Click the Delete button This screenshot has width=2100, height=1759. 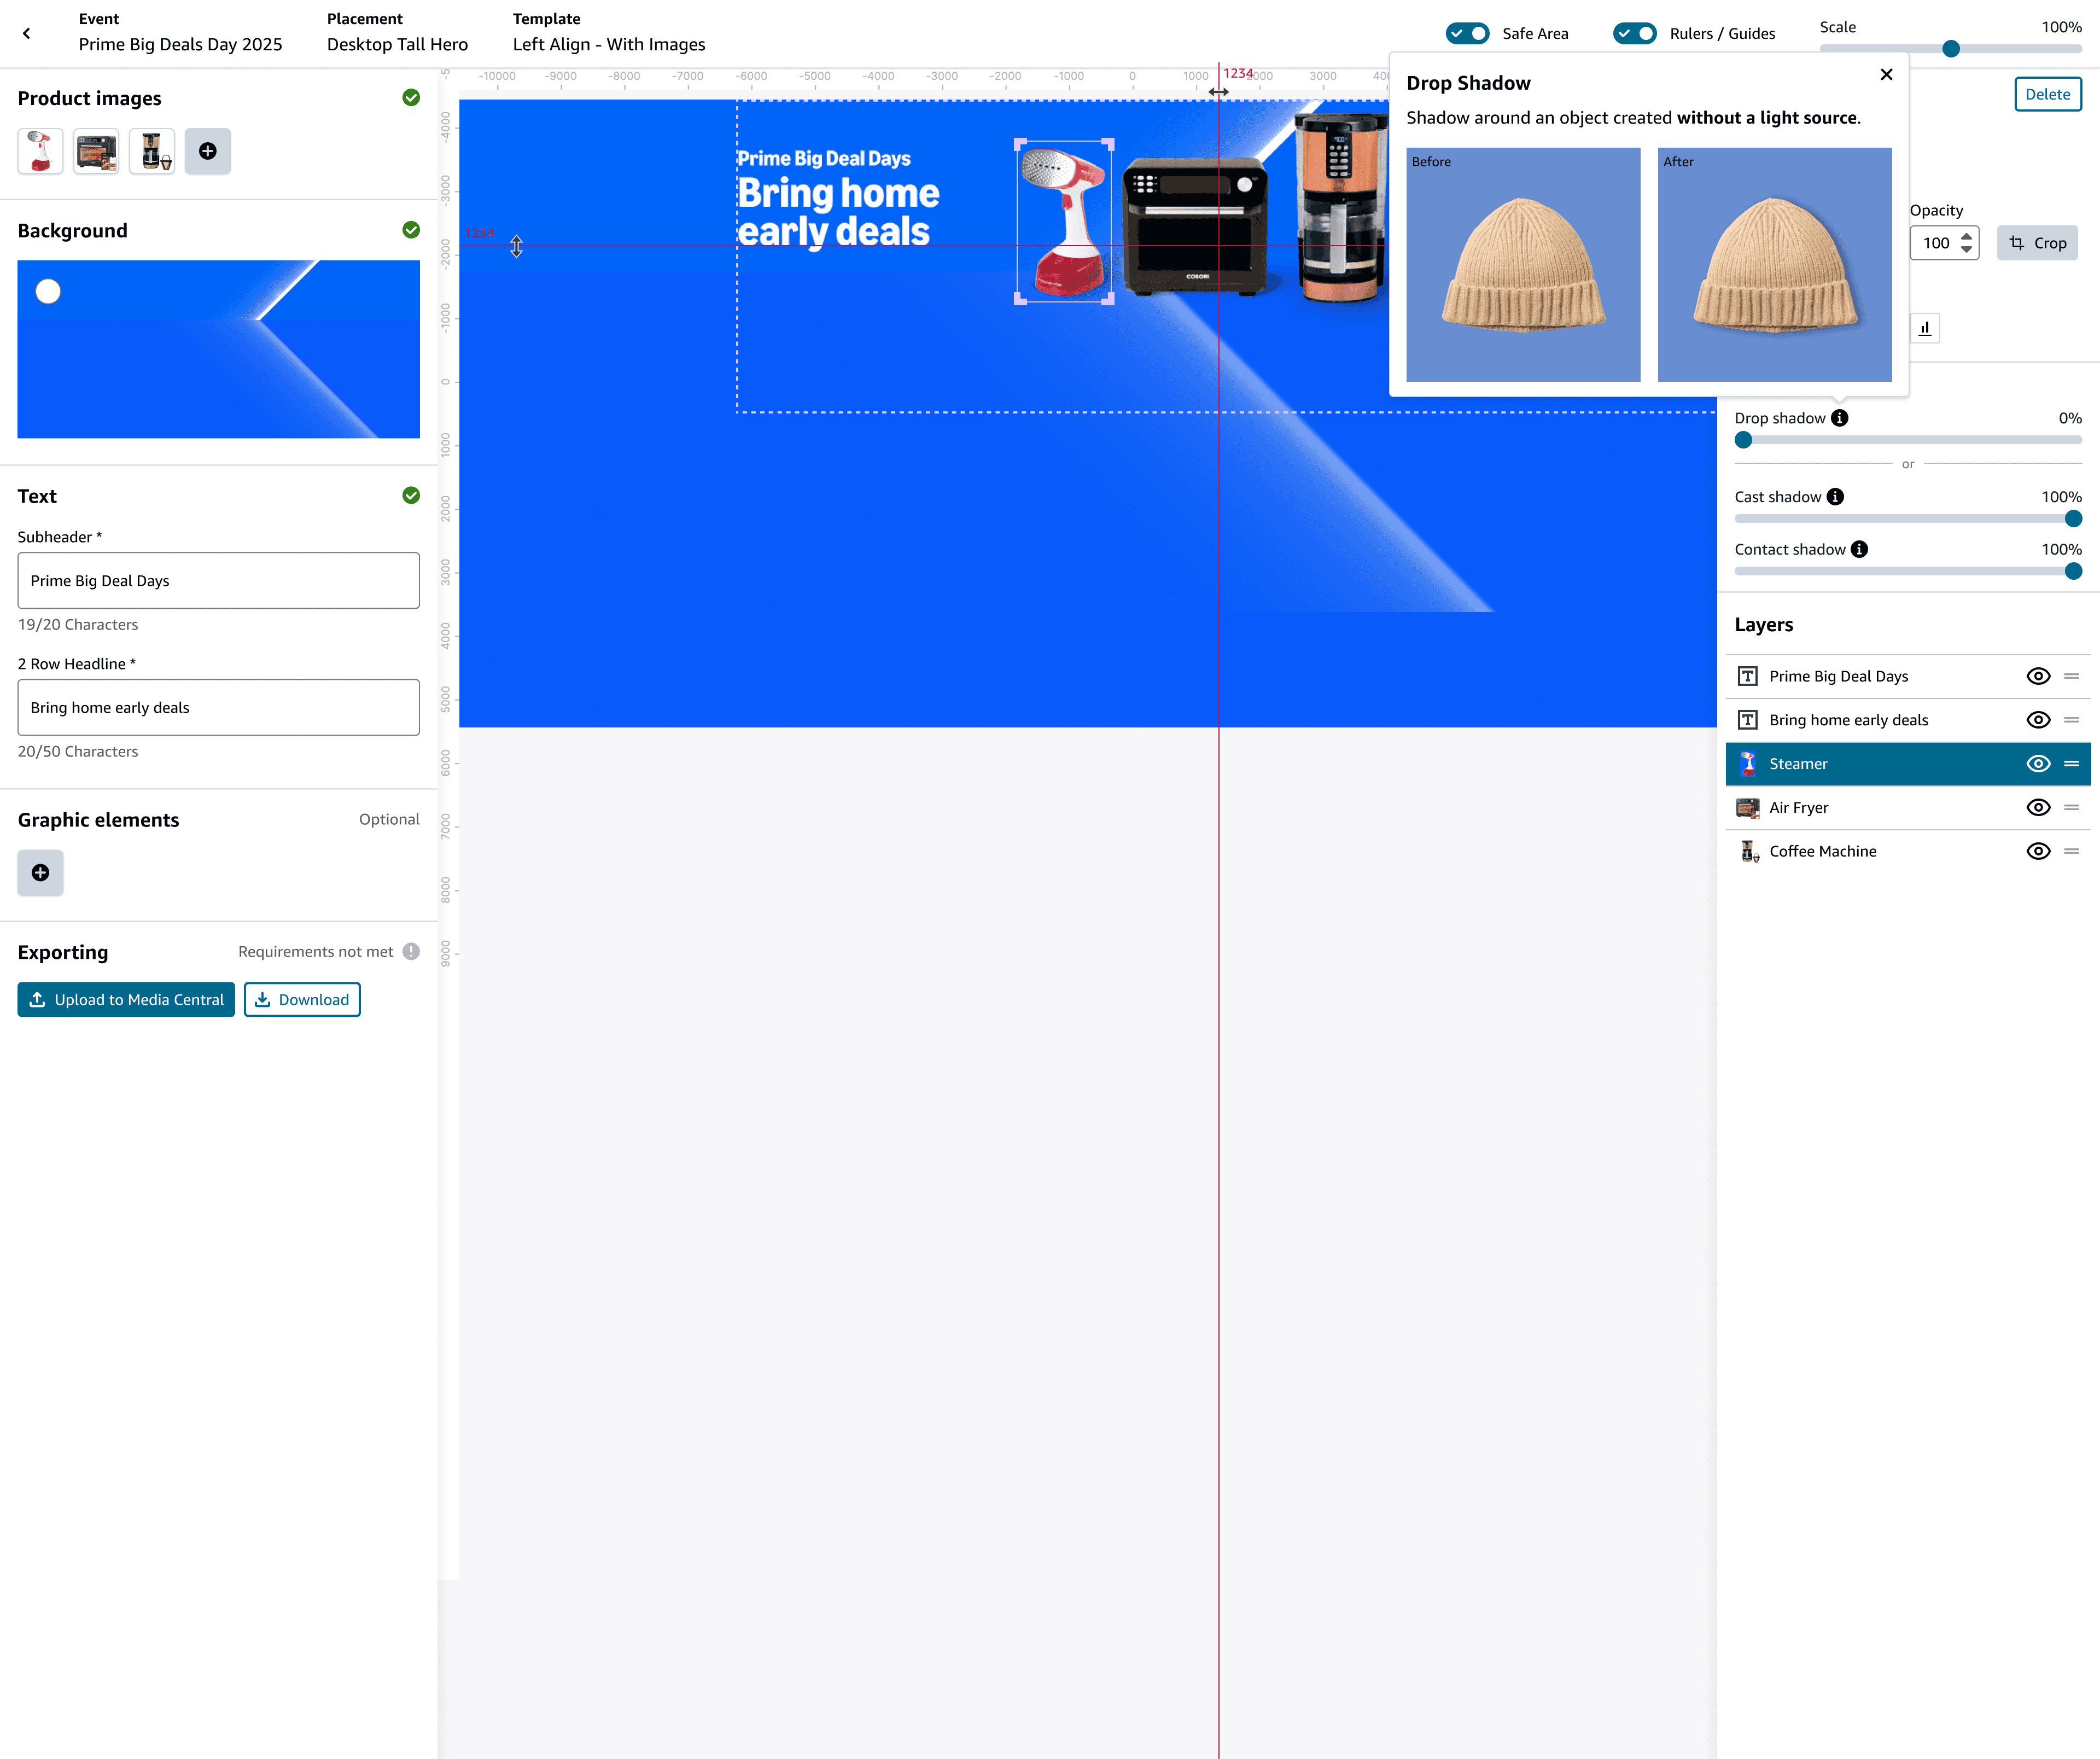[x=2047, y=94]
